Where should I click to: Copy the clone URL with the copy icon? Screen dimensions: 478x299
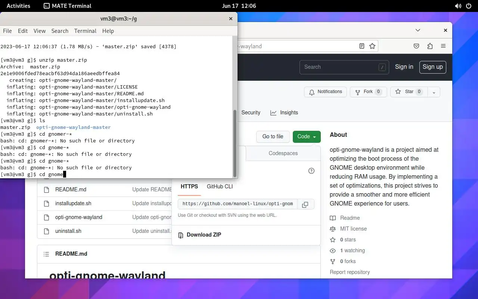click(x=305, y=204)
